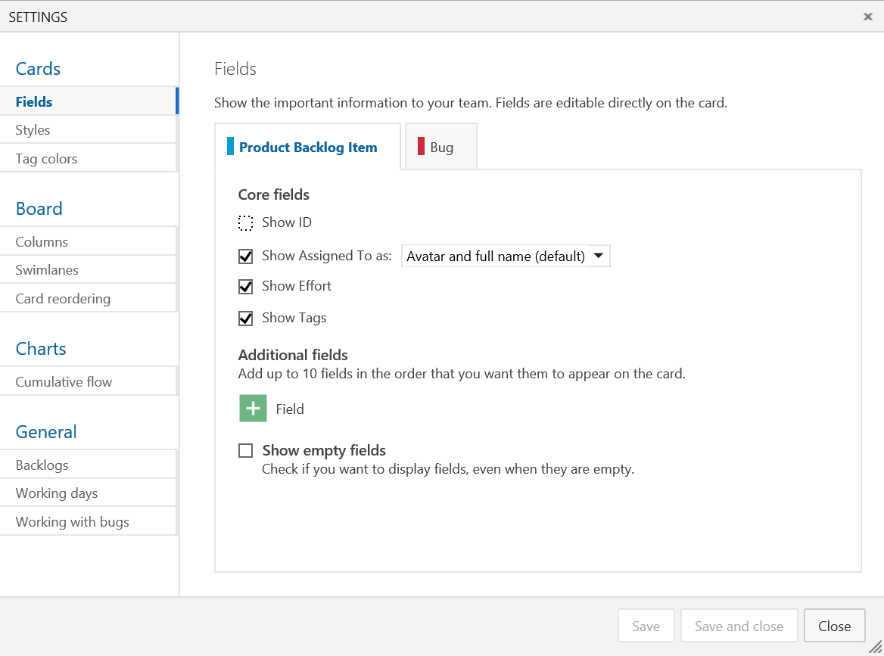884x656 pixels.
Task: Open the Card reordering settings
Action: click(x=62, y=298)
